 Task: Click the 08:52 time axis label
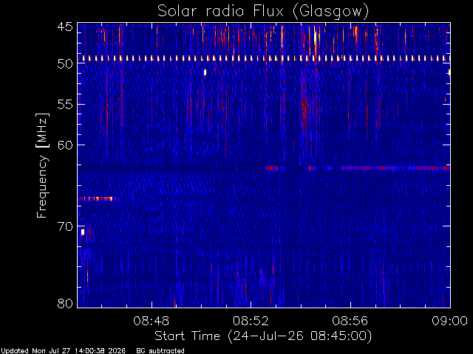click(x=251, y=322)
